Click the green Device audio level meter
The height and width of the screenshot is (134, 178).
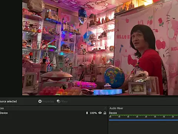click(x=144, y=115)
